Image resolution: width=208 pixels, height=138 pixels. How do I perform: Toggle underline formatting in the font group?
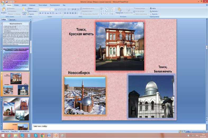(x=45, y=13)
